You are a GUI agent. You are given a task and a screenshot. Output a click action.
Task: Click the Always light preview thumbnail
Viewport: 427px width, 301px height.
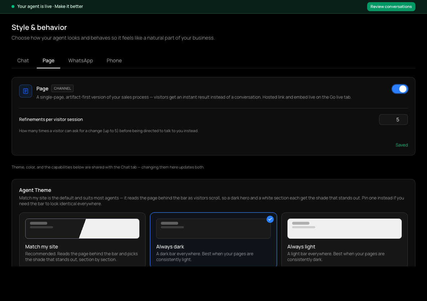(344, 229)
